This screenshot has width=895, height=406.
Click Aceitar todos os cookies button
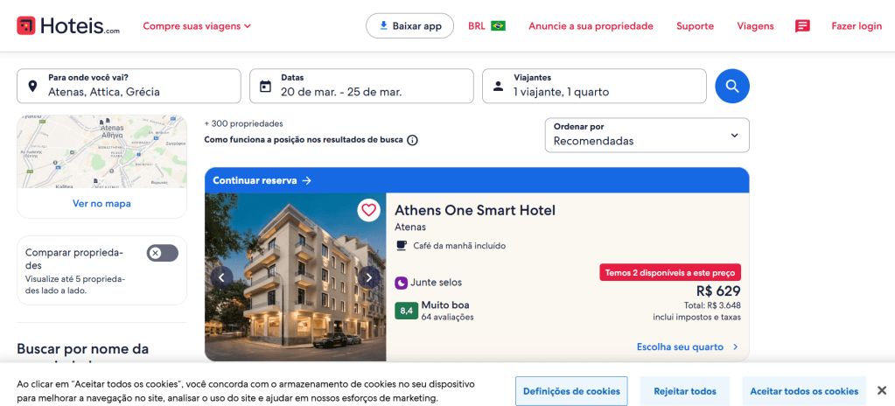click(803, 391)
